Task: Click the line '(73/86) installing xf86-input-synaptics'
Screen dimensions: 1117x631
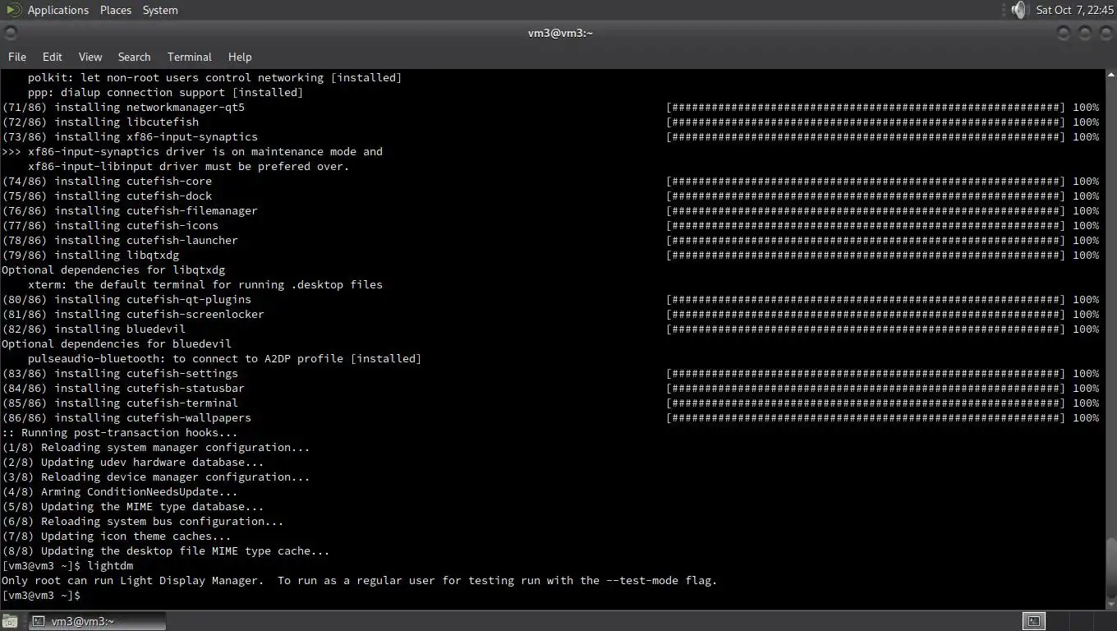Action: tap(130, 137)
